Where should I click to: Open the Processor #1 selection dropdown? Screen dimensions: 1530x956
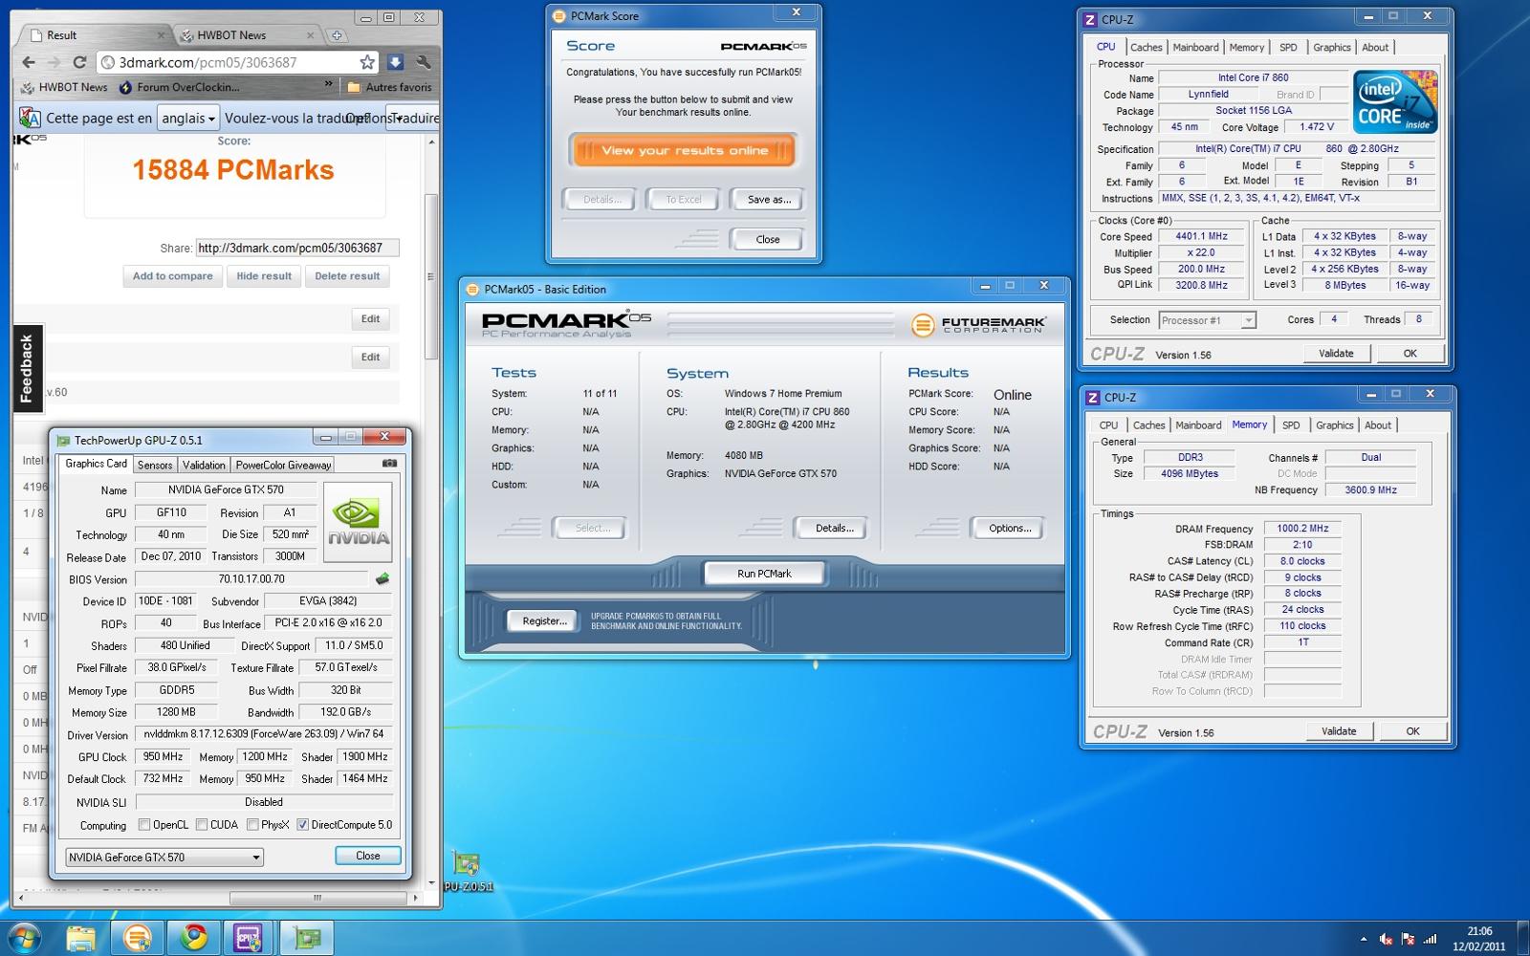pos(1207,320)
